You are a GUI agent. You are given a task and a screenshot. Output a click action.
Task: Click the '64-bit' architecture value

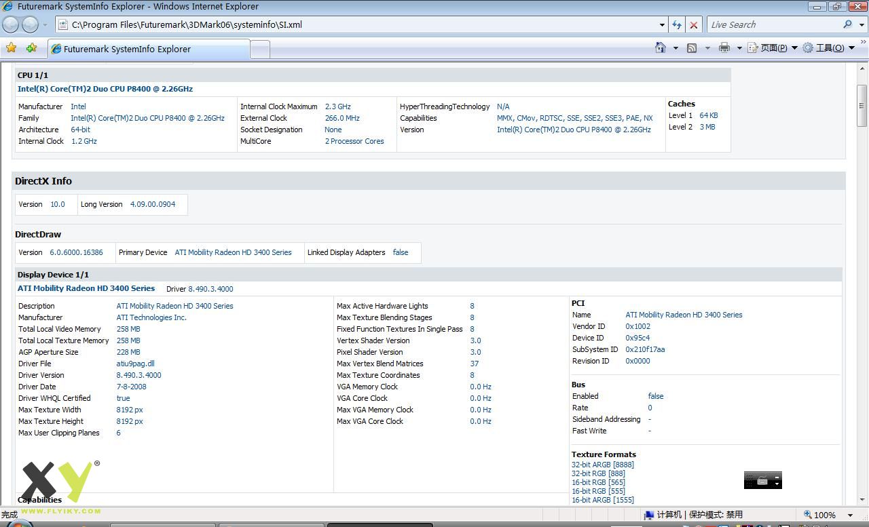pyautogui.click(x=80, y=130)
